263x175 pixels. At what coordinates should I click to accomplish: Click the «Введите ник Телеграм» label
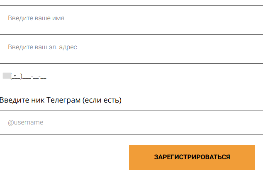[x=60, y=100]
